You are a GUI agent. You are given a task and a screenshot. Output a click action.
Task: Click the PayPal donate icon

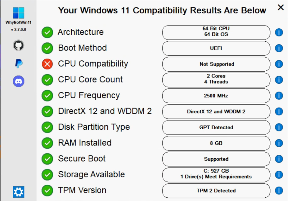[x=19, y=64]
